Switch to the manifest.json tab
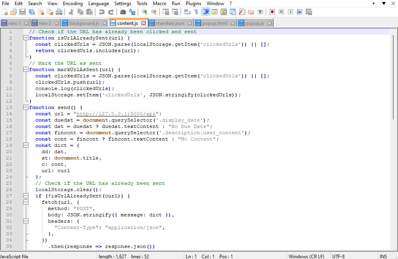398x259 pixels. tap(170, 23)
